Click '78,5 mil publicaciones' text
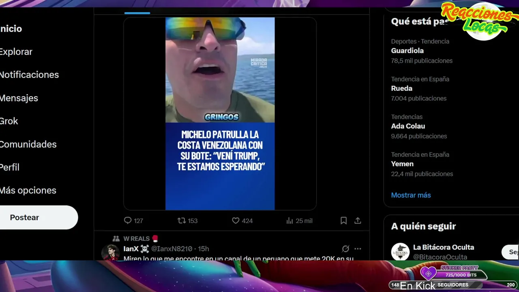Image resolution: width=519 pixels, height=292 pixels. pyautogui.click(x=422, y=61)
